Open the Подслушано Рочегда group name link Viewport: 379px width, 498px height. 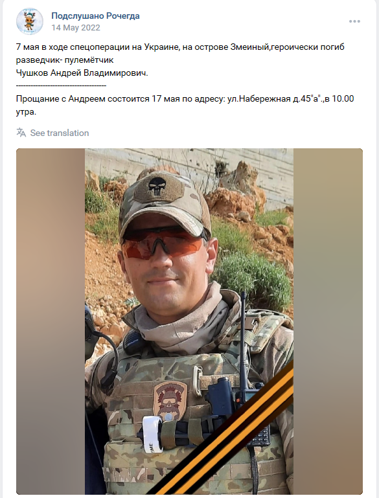click(x=95, y=16)
